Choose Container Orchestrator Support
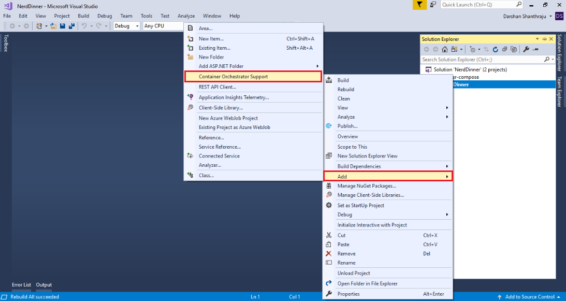The image size is (566, 301). (x=253, y=77)
